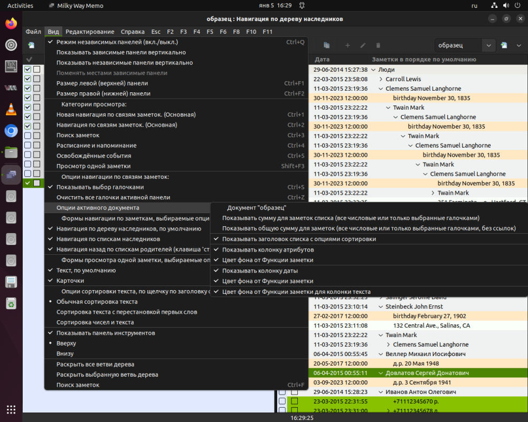Launch Firefox from the dock
This screenshot has height=422, width=528.
point(11,24)
